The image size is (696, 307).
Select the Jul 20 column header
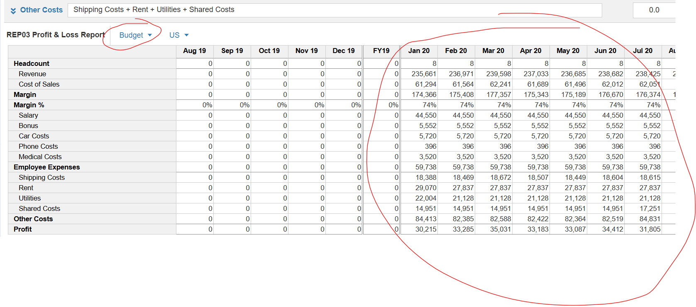click(643, 51)
